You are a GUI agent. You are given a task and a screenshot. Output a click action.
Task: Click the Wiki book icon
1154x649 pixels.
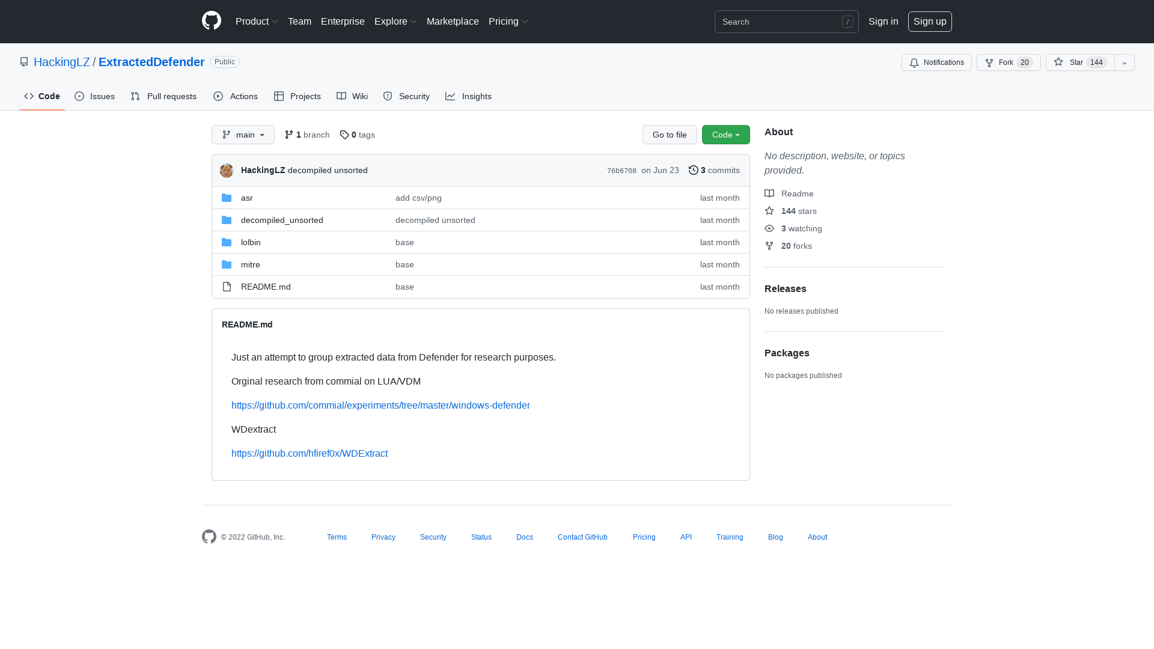point(341,96)
